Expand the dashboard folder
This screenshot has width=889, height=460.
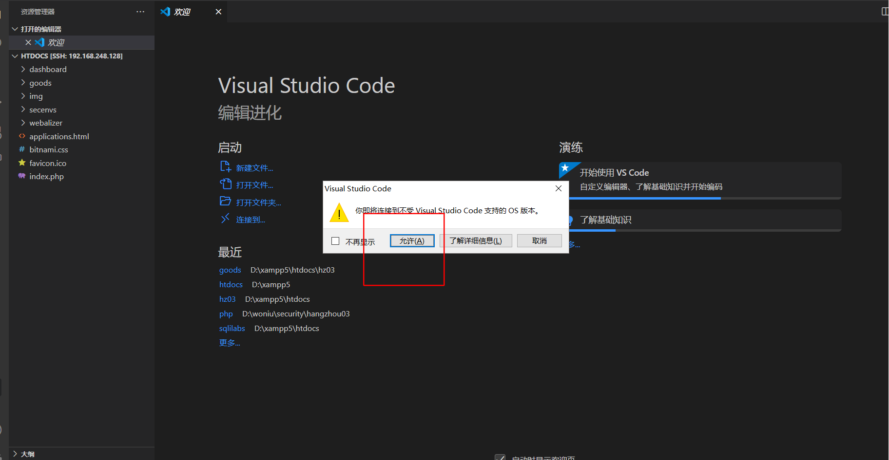coord(23,69)
